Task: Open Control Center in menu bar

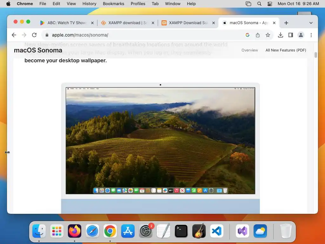Action: click(270, 4)
